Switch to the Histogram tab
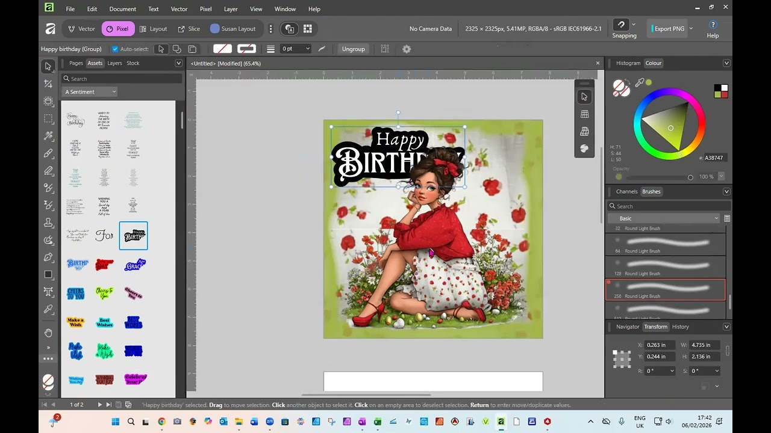 coord(628,63)
